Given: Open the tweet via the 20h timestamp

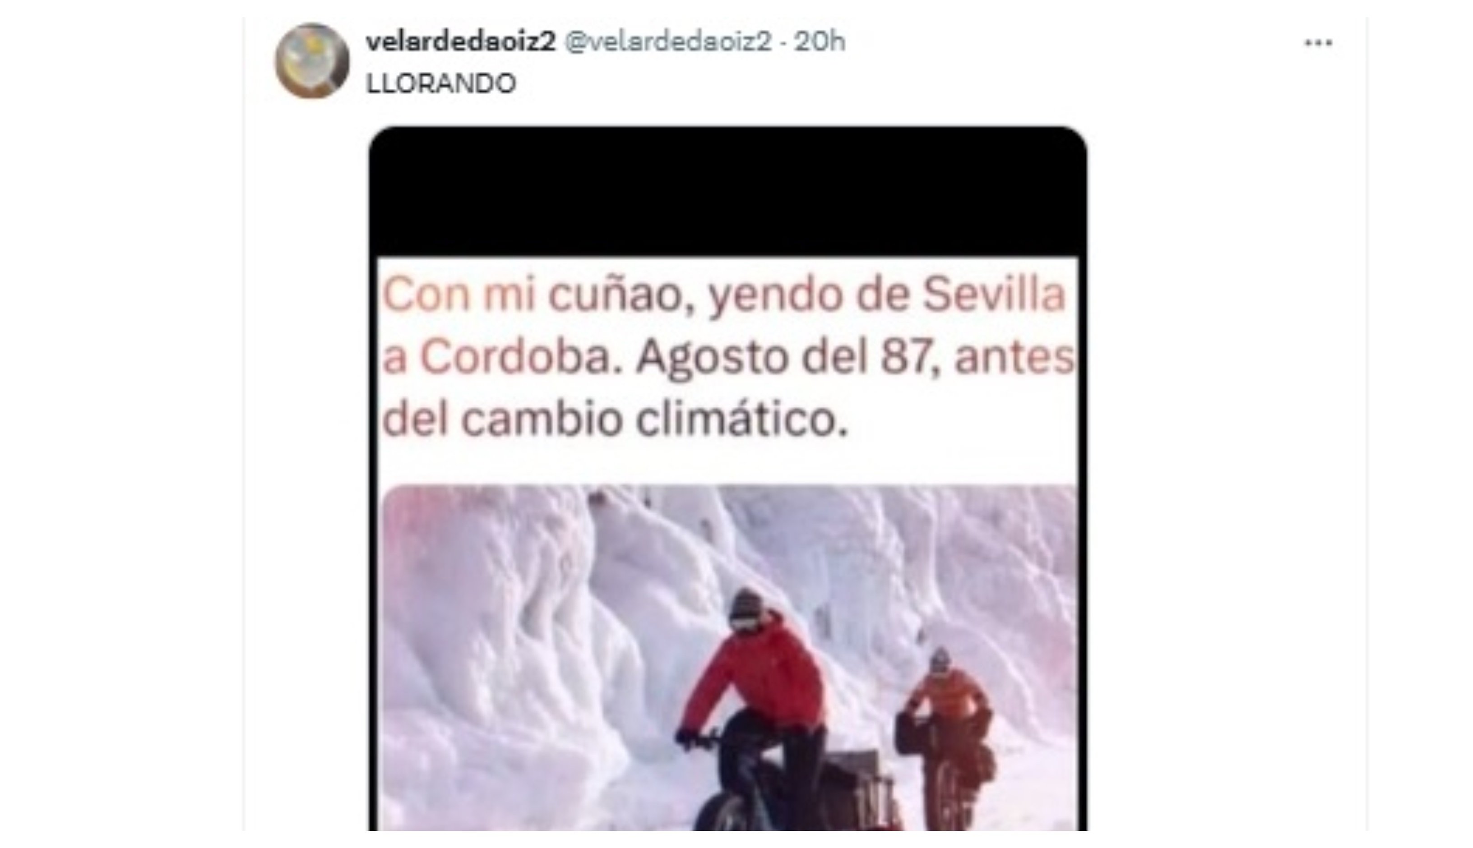Looking at the screenshot, I should tap(819, 41).
